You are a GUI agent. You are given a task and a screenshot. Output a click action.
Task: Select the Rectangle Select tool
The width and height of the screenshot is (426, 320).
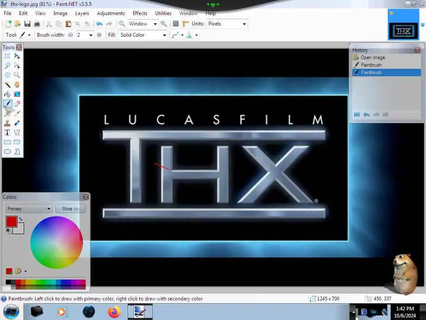[x=7, y=56]
